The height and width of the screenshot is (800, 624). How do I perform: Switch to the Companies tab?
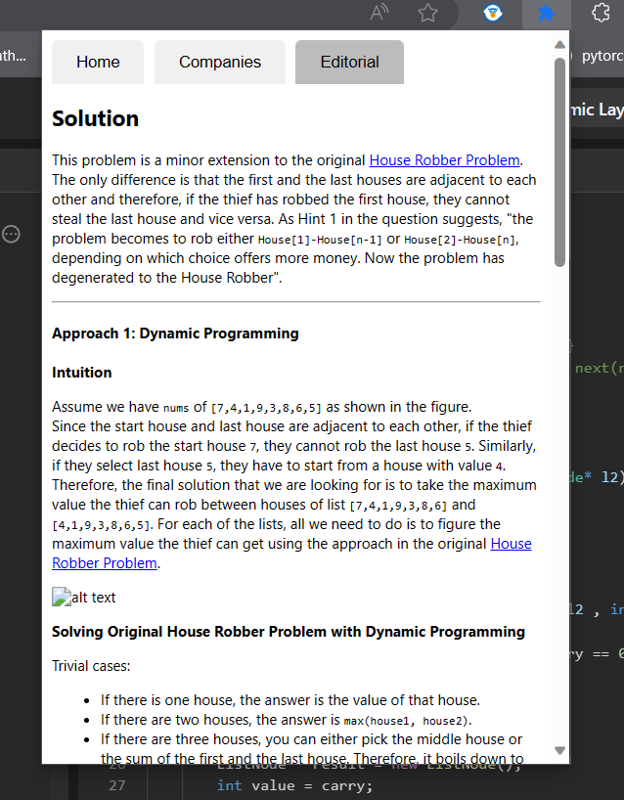(220, 62)
